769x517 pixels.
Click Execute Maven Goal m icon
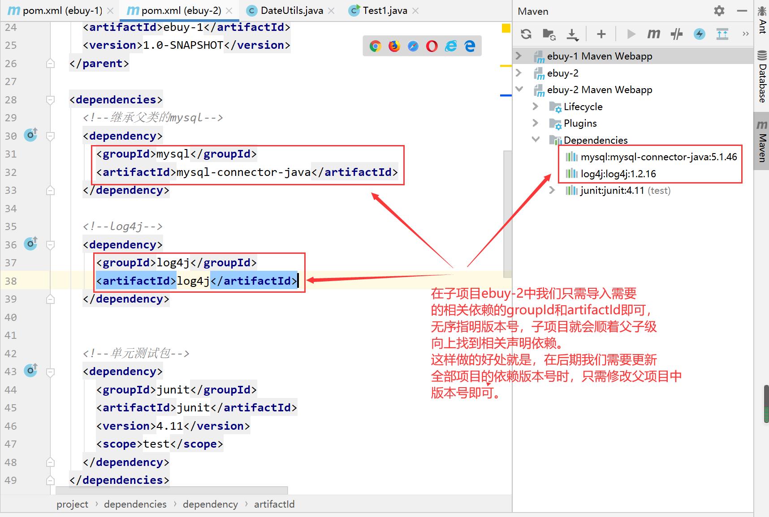tap(654, 34)
